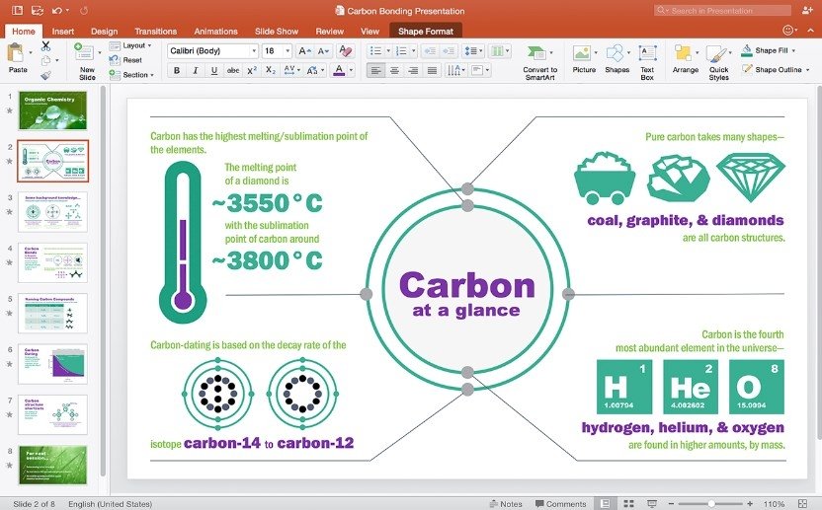Open the Arrange tool icon
The height and width of the screenshot is (510, 822).
click(x=683, y=53)
